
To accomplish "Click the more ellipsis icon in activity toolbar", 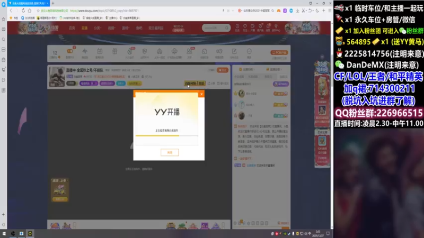I will [249, 52].
